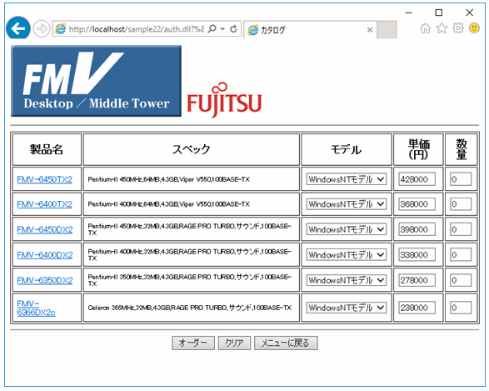The height and width of the screenshot is (391, 489).
Task: Open the address bar autocomplete dropdown arrow
Action: click(x=222, y=29)
